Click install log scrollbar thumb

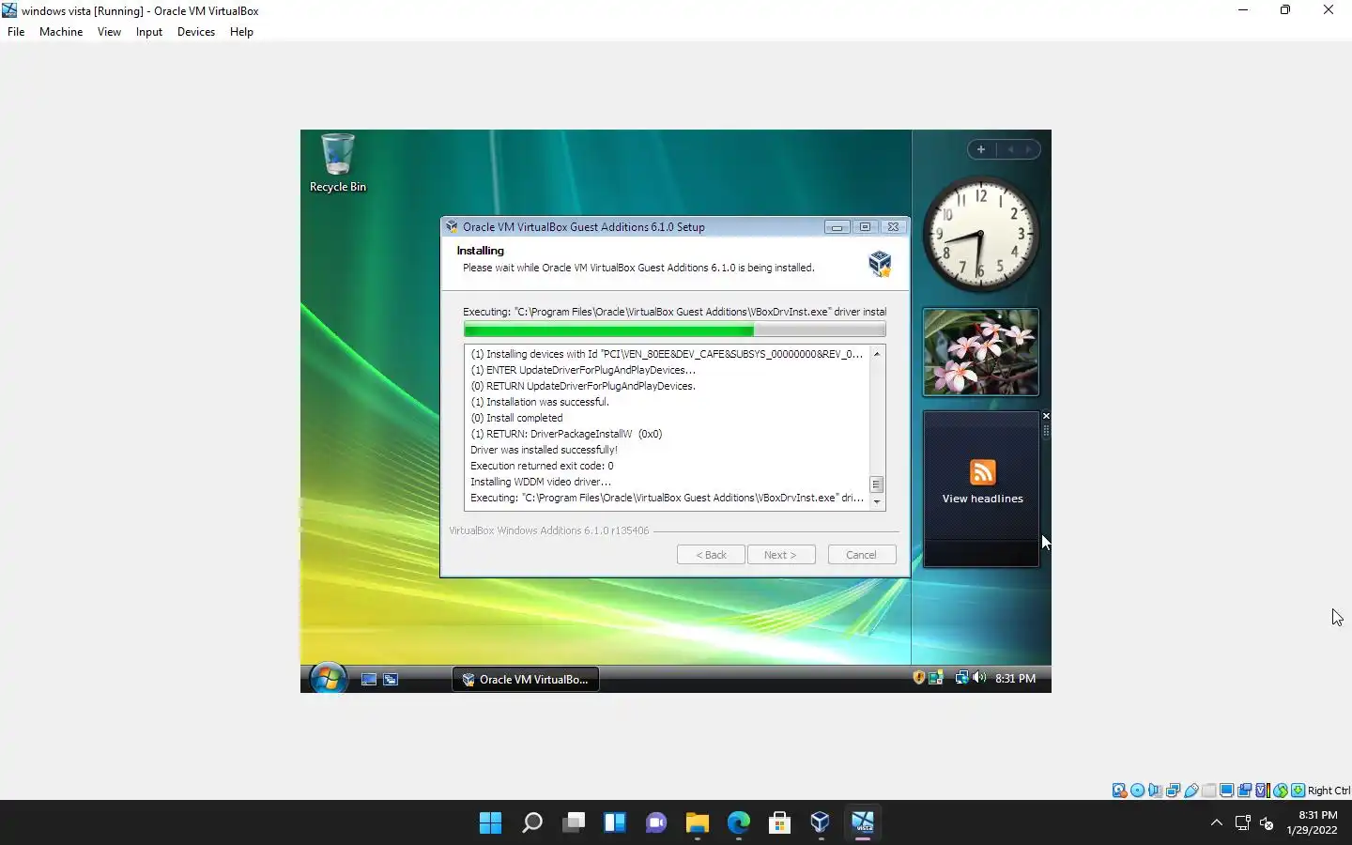point(877,484)
